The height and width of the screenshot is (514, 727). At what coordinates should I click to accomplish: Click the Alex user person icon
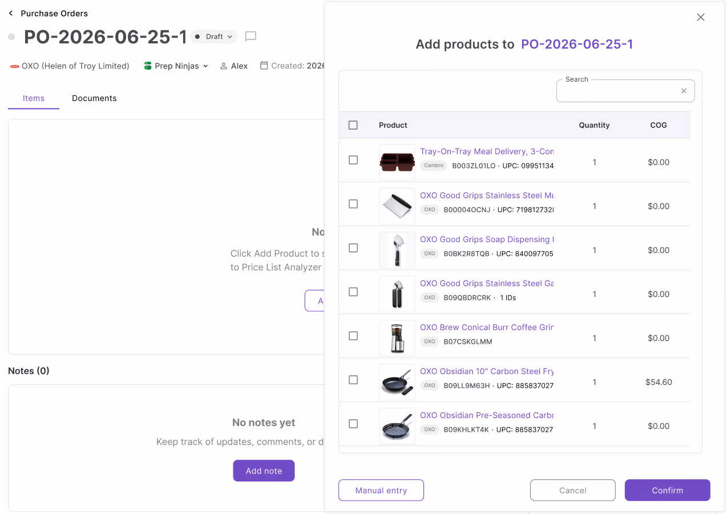coord(224,66)
